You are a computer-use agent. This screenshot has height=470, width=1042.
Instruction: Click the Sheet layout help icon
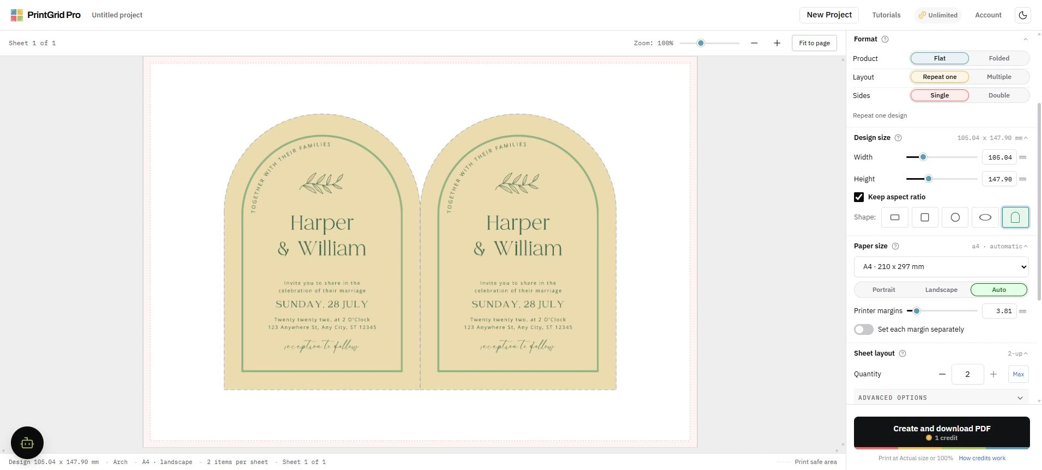pyautogui.click(x=902, y=353)
